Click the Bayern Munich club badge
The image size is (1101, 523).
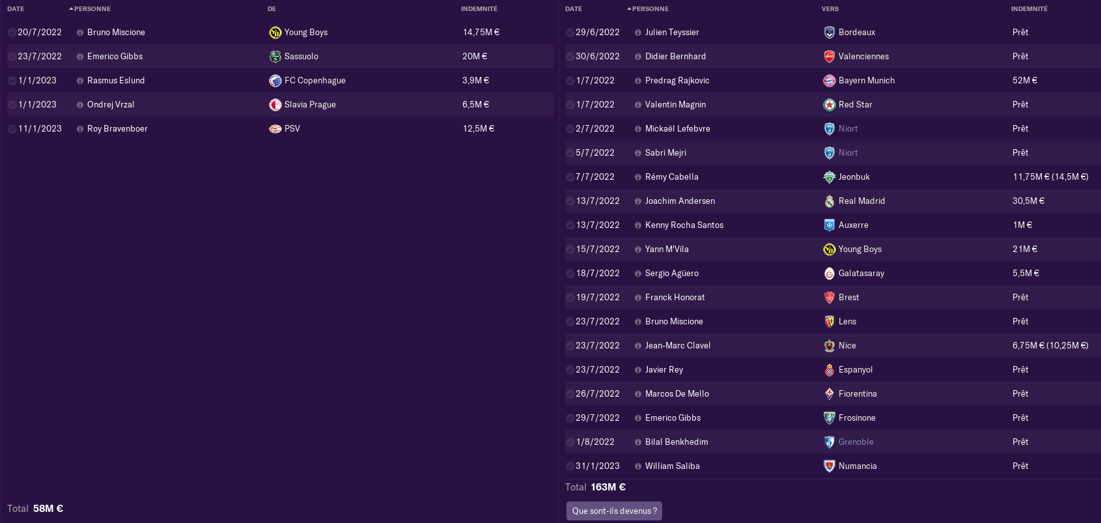tap(829, 81)
